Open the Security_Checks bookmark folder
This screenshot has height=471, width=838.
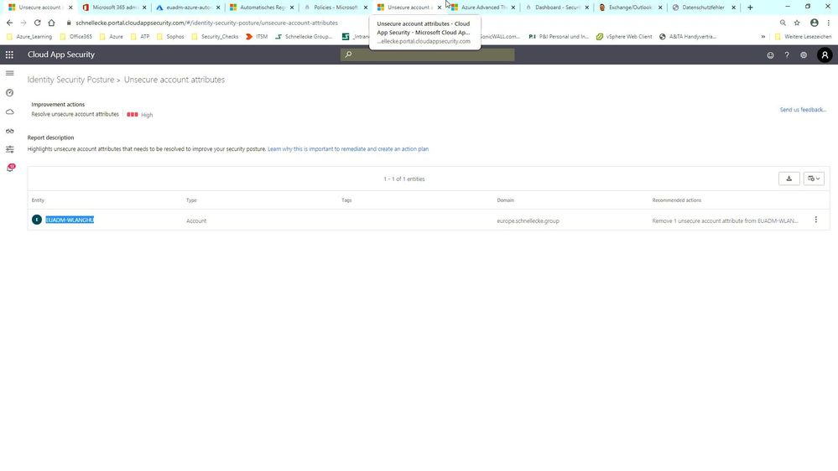pyautogui.click(x=215, y=37)
